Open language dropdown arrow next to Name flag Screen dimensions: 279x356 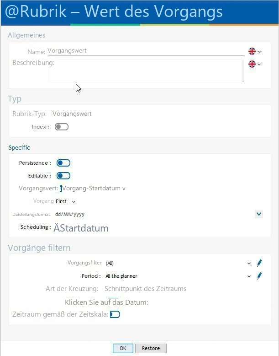(259, 52)
